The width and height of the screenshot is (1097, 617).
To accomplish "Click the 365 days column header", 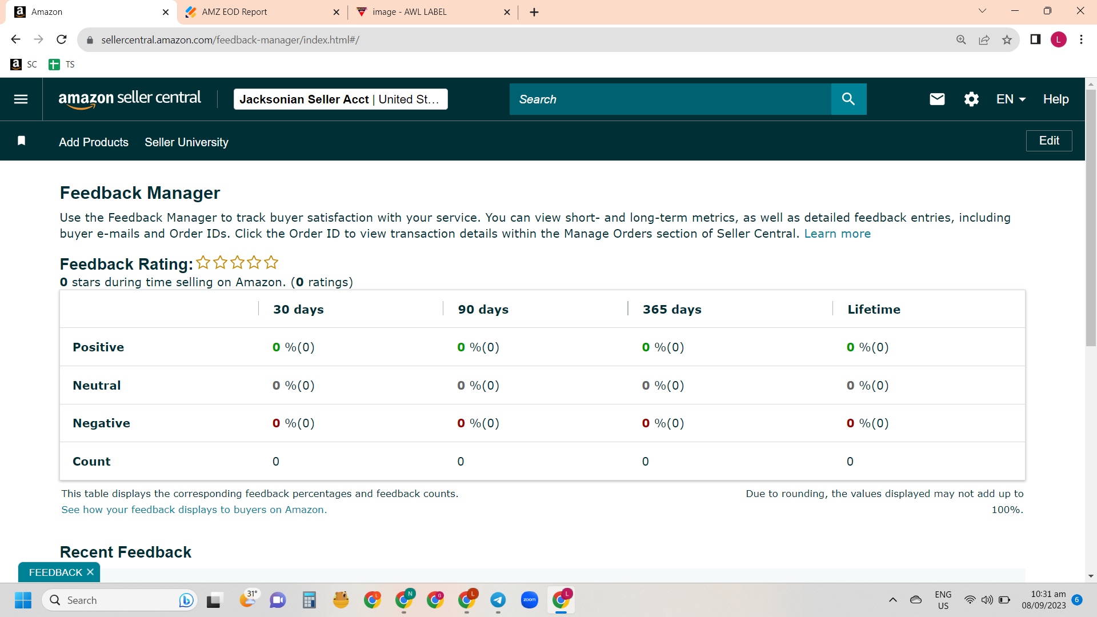I will (x=672, y=310).
